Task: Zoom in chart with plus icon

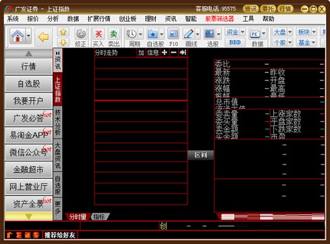Action: [164, 53]
